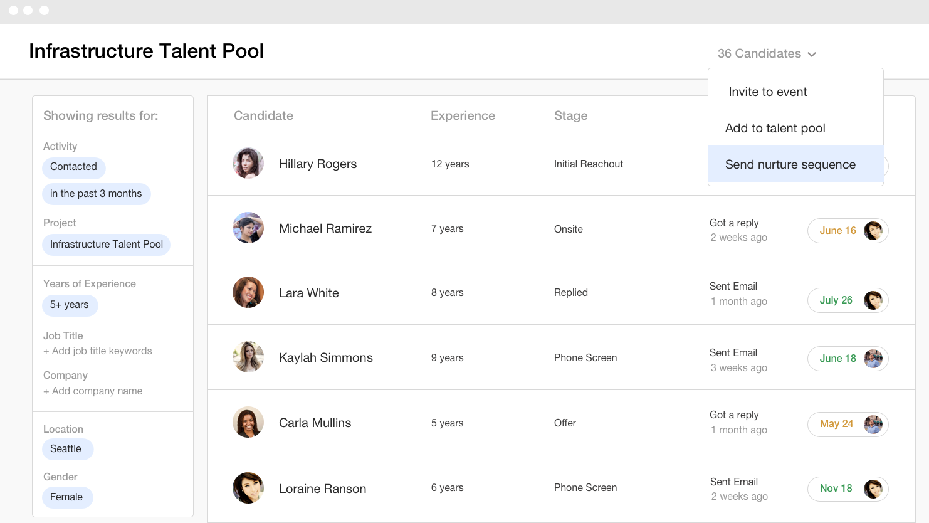Click the window close button
Screen dimensions: 929x523
[13, 11]
